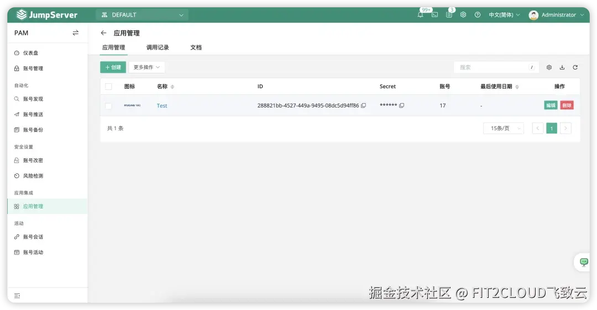Open the 15条/页 page size dropdown
597x310 pixels.
tap(504, 129)
